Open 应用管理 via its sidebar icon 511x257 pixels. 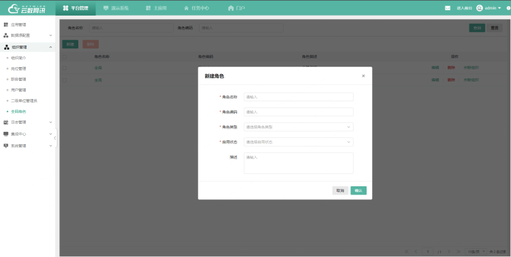pos(5,24)
